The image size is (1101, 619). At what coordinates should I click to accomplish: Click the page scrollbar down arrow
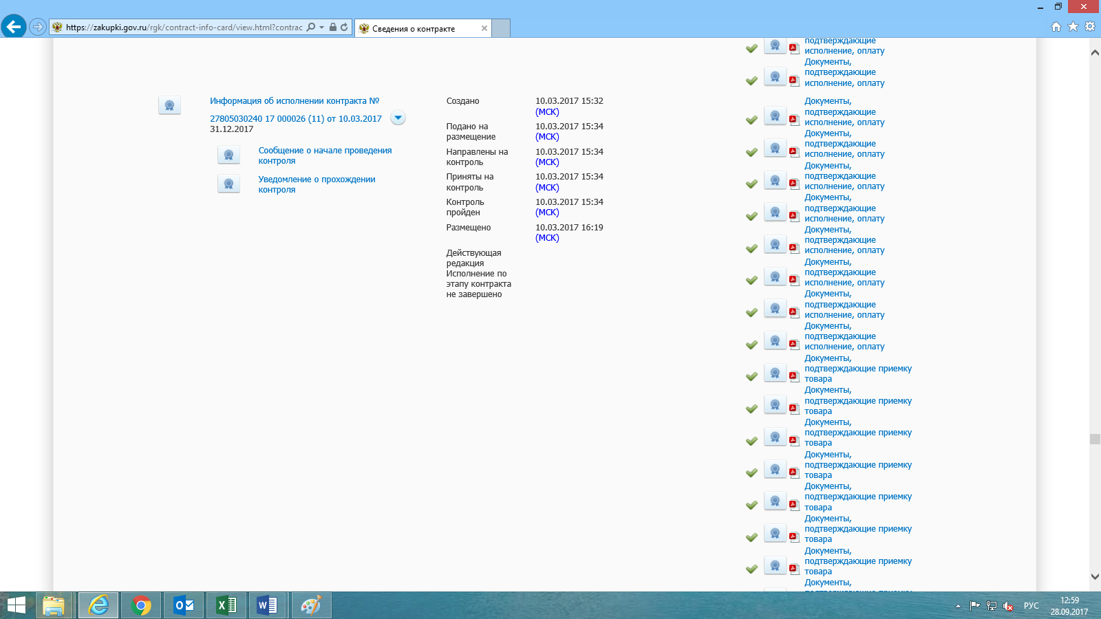tap(1095, 576)
